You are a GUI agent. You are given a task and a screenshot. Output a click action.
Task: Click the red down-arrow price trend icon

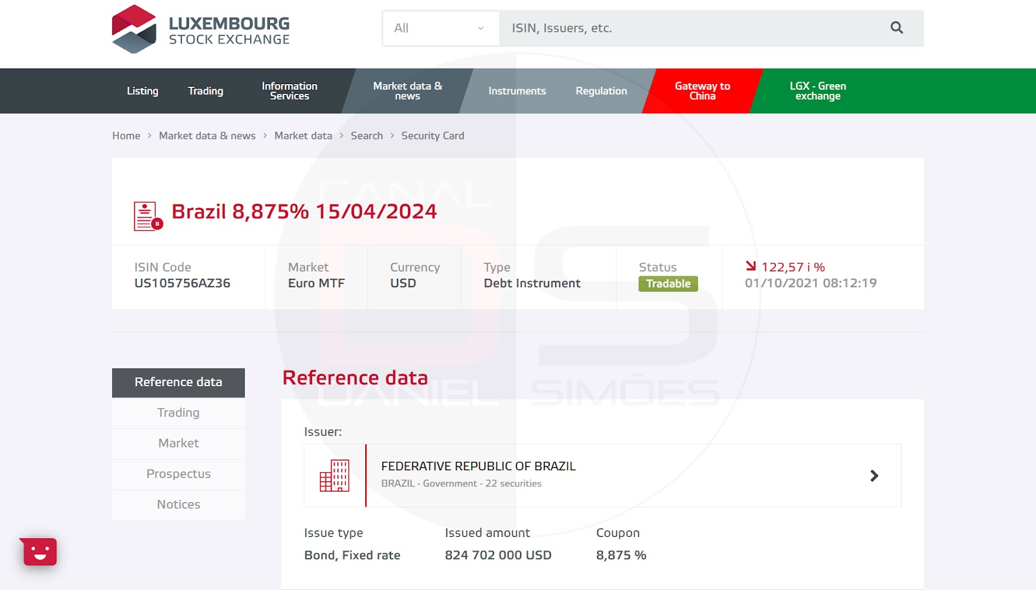pos(751,266)
